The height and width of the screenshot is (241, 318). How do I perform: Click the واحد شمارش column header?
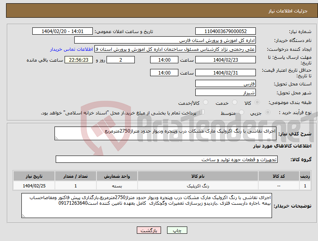(117, 176)
